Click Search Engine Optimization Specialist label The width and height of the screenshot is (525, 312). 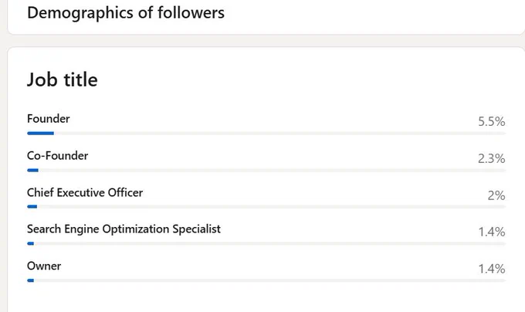click(x=124, y=229)
